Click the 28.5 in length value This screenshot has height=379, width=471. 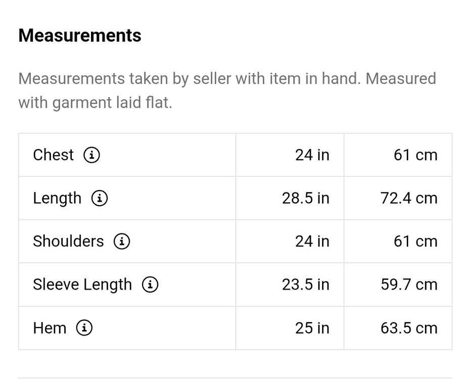tap(305, 199)
